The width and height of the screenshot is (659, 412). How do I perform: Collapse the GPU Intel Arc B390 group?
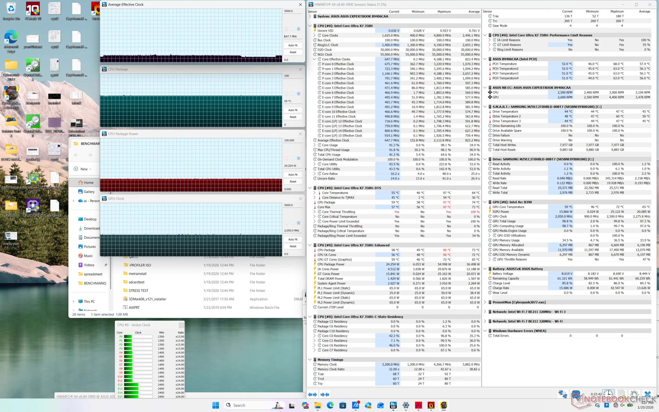tap(485, 202)
